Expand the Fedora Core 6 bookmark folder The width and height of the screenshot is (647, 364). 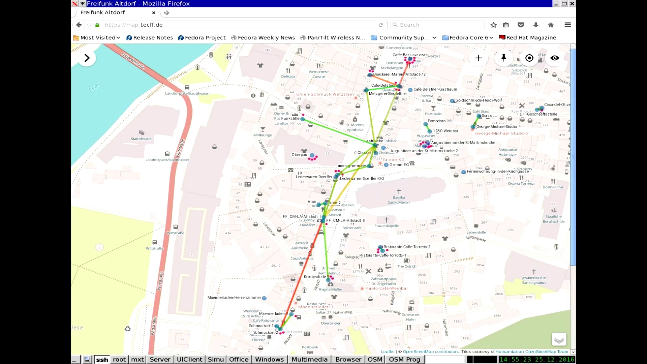pos(468,38)
